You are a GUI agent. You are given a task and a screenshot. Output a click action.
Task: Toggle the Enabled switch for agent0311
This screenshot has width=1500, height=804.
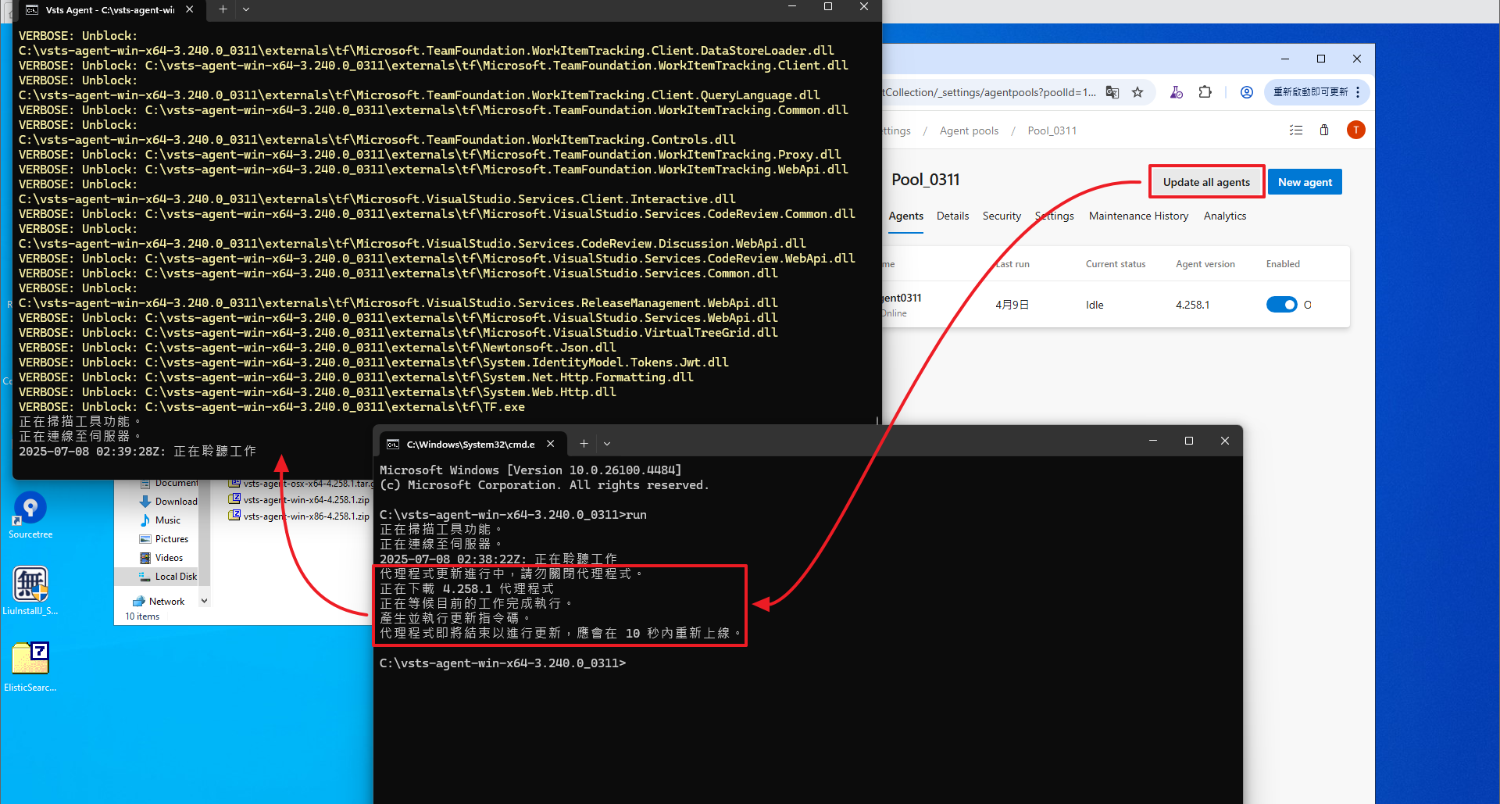(1281, 305)
